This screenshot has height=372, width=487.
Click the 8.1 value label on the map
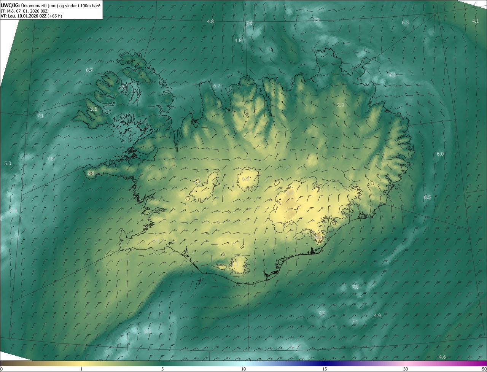click(393, 75)
